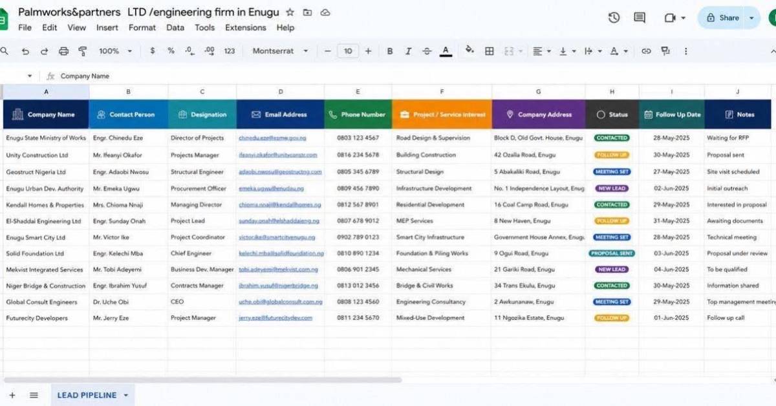Open ifeanyi.okafor email link
The width and height of the screenshot is (776, 406).
coord(278,155)
